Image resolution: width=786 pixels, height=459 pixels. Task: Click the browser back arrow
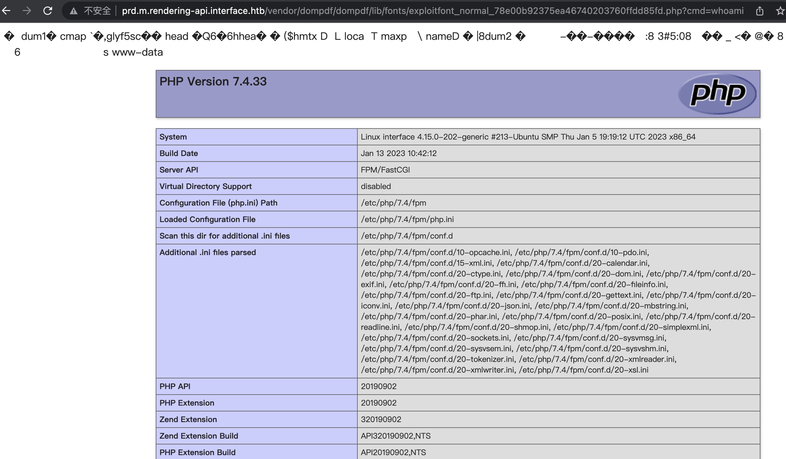(6, 11)
